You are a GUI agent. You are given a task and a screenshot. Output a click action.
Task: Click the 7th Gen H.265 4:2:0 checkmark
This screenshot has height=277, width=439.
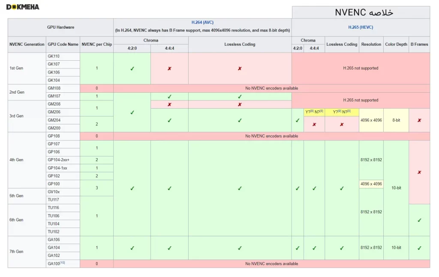point(298,248)
